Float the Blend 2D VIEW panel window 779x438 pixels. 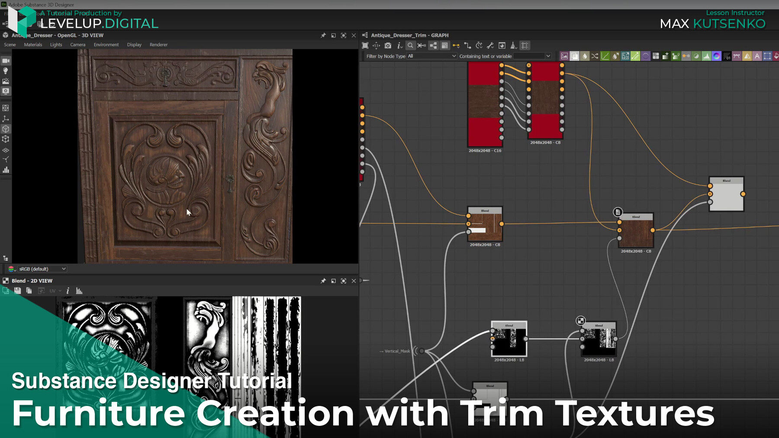coord(333,281)
